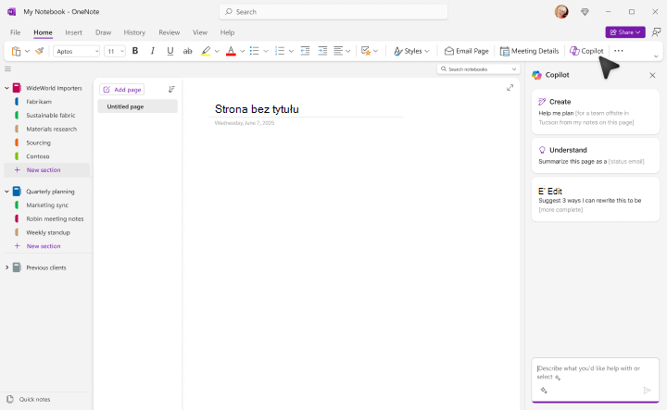The width and height of the screenshot is (667, 410).
Task: Toggle Strikethrough formatting
Action: click(187, 51)
